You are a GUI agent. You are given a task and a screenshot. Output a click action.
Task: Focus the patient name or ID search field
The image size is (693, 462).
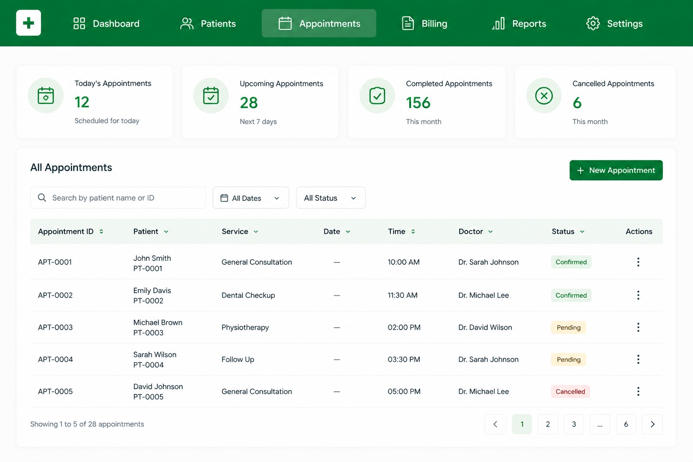point(118,198)
